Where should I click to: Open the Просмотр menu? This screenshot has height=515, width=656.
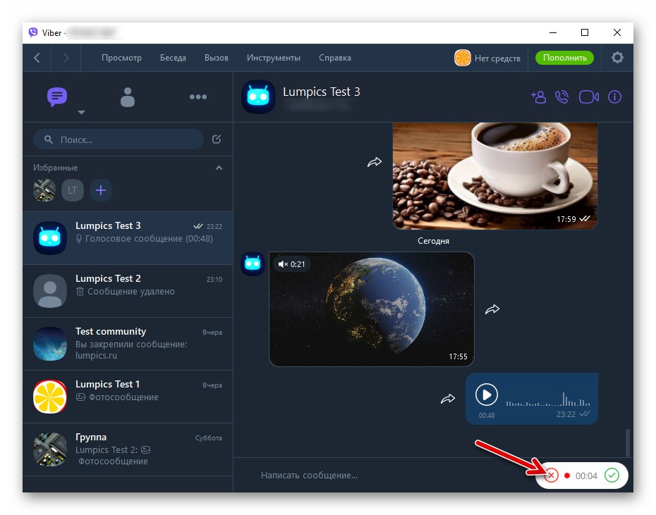[121, 58]
